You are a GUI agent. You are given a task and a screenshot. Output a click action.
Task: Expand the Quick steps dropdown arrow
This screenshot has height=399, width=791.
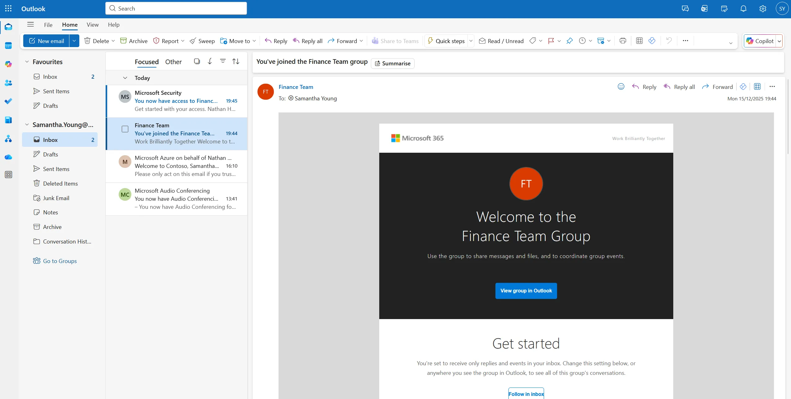tap(471, 41)
